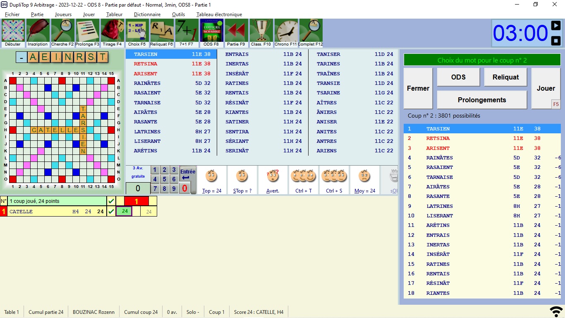Image resolution: width=565 pixels, height=318 pixels.
Task: Open the Tableau électronique menu
Action: coord(219,14)
